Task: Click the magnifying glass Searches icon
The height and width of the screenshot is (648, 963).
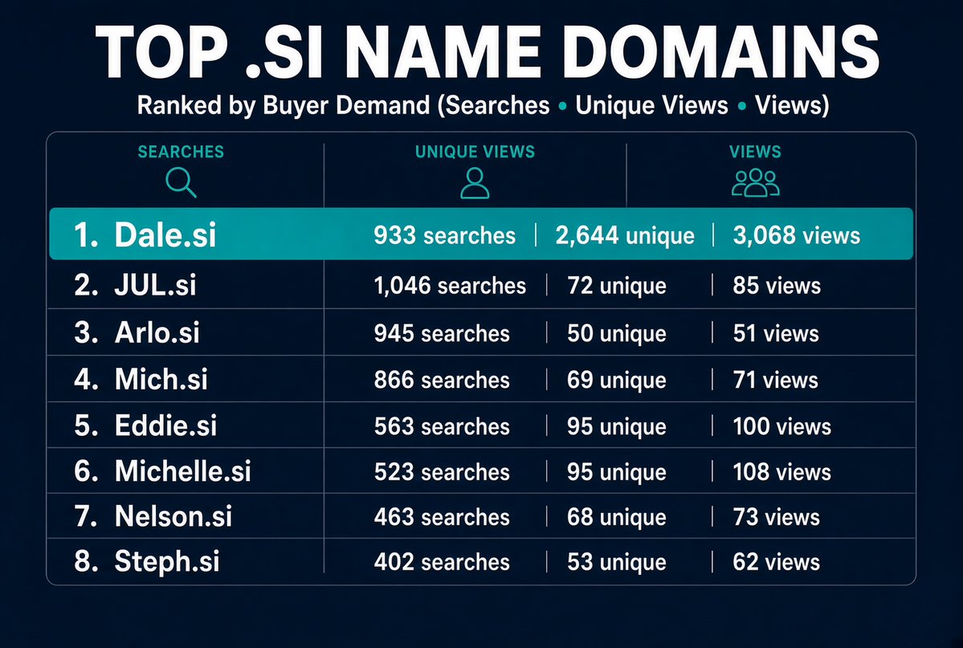Action: click(x=182, y=183)
